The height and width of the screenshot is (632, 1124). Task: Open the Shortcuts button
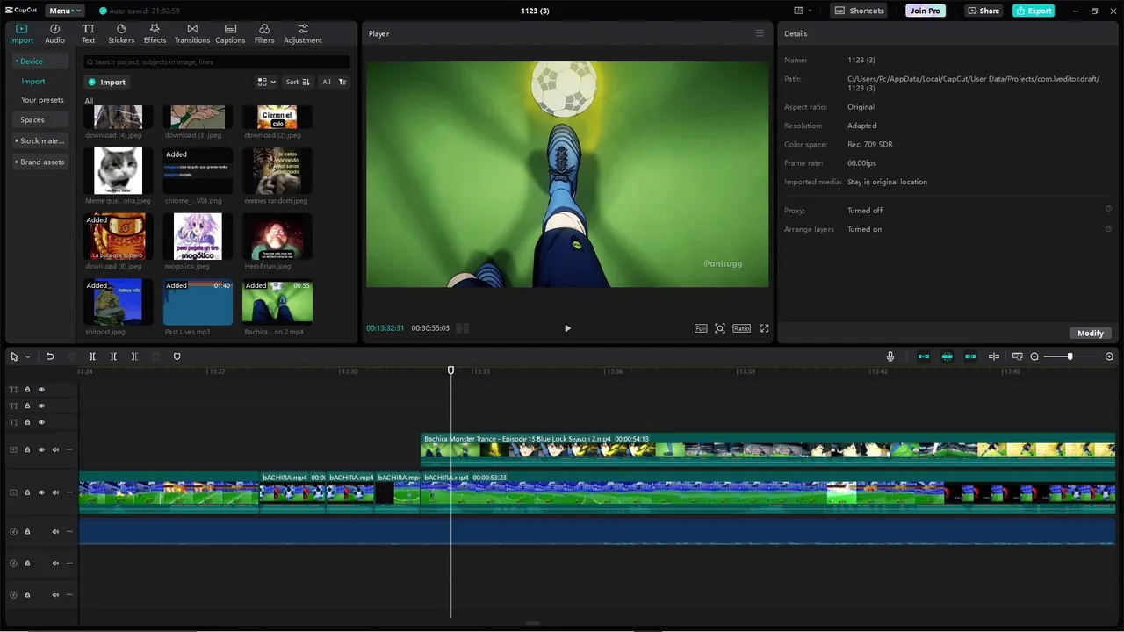[x=859, y=11]
